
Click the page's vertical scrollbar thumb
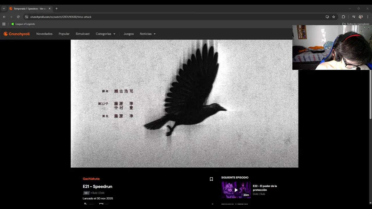pyautogui.click(x=370, y=80)
